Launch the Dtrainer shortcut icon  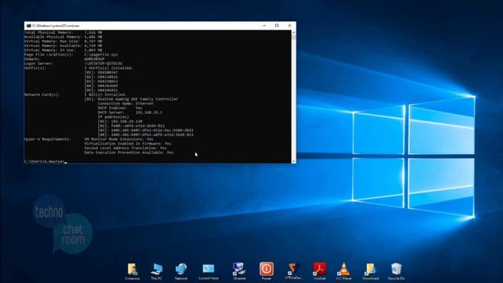click(x=239, y=271)
